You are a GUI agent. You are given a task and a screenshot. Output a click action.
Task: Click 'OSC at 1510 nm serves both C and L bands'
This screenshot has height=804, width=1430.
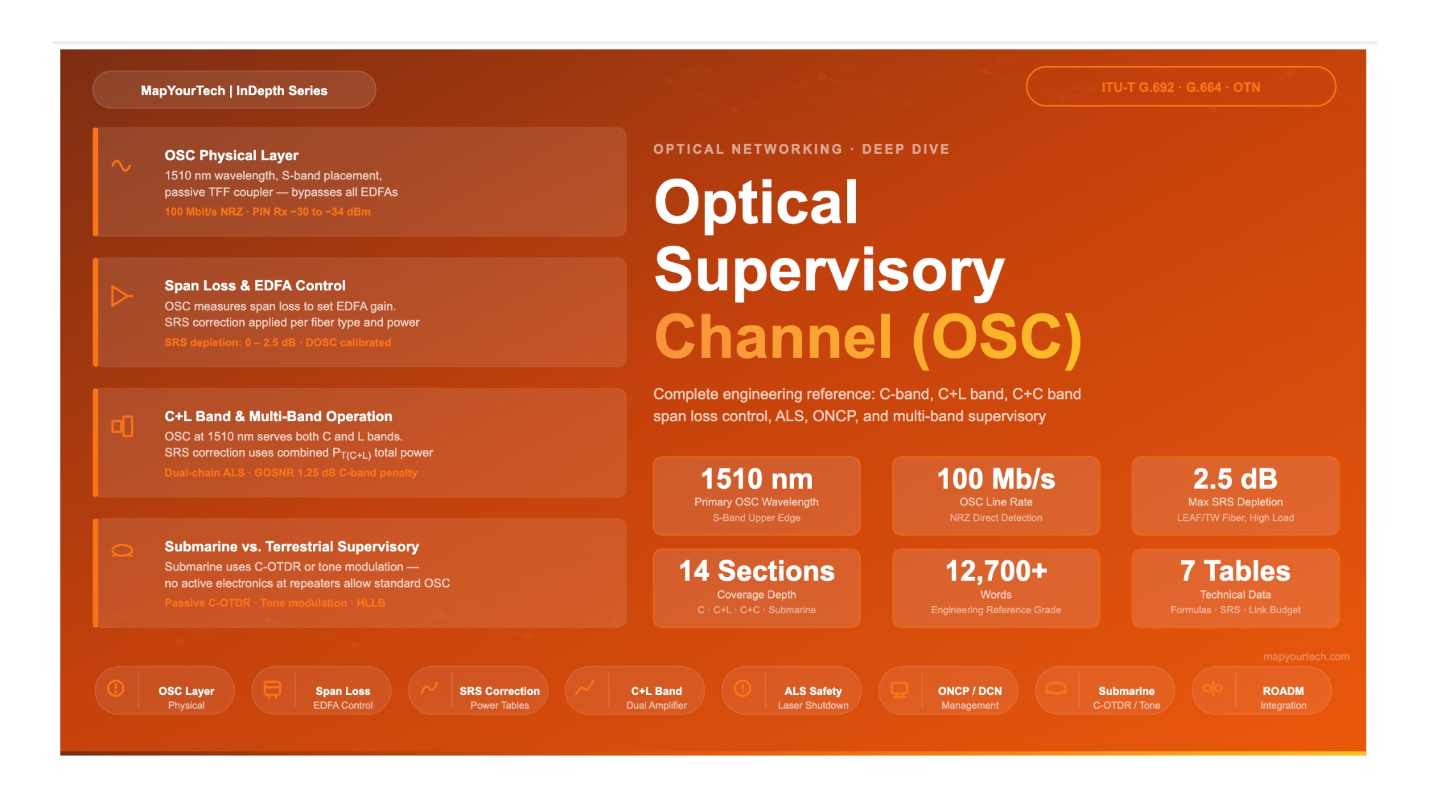pyautogui.click(x=283, y=436)
